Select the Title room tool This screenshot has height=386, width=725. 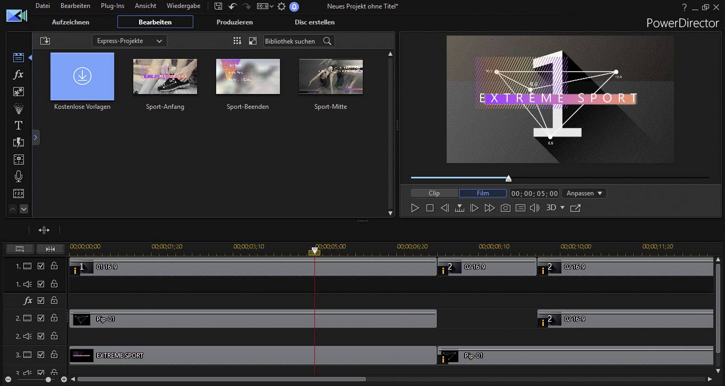(x=18, y=125)
